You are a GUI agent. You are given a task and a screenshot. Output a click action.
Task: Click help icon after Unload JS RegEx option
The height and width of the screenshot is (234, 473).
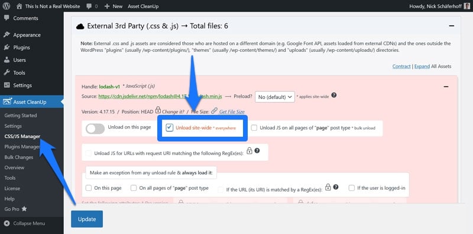pyautogui.click(x=257, y=151)
